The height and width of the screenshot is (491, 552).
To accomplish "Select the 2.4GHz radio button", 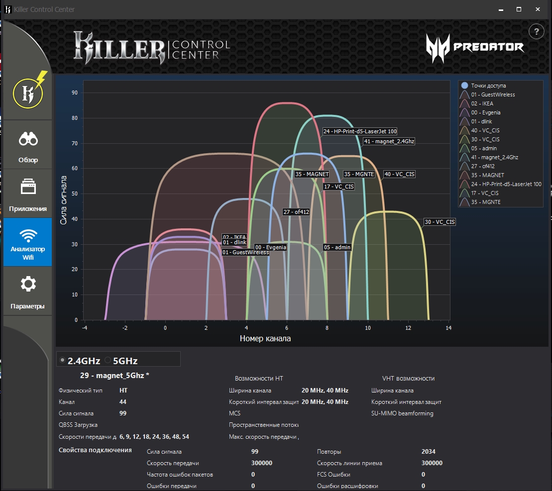I will (x=62, y=360).
